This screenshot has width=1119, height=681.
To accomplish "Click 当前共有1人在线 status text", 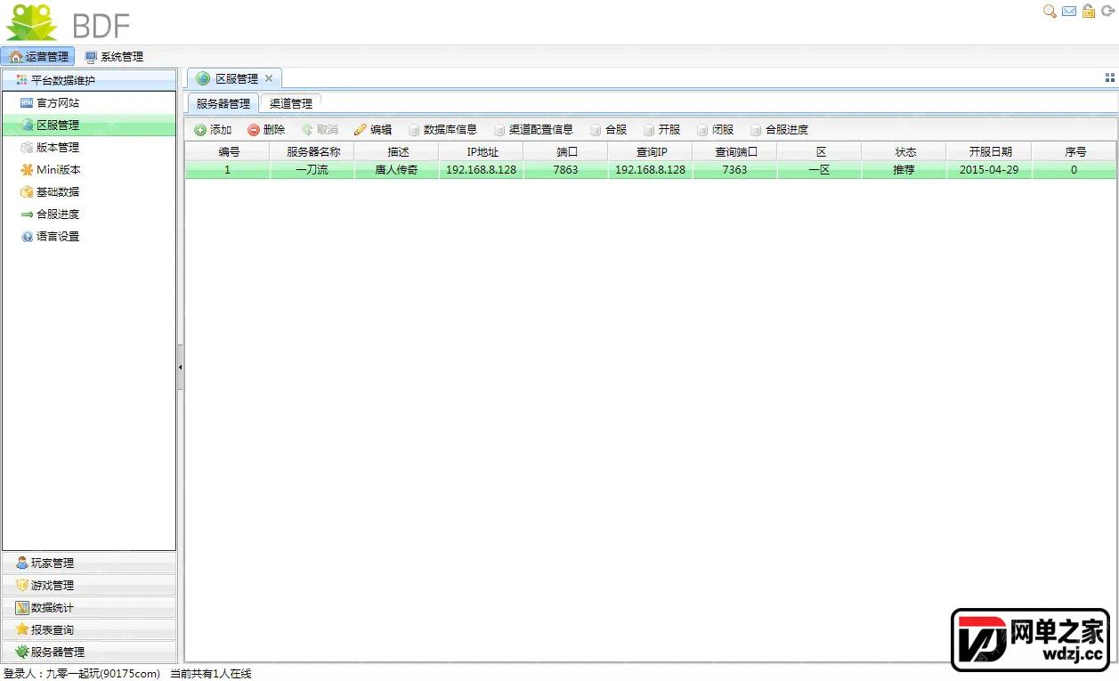I will point(211,674).
